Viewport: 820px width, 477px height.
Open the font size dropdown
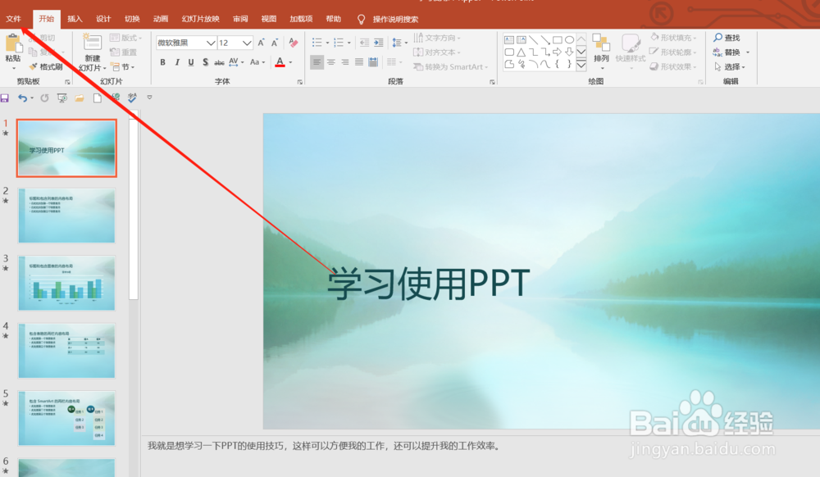point(247,42)
